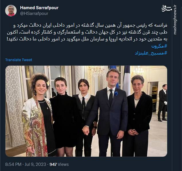Open the attached group photo
The image size is (182, 171).
[x=86, y=111]
